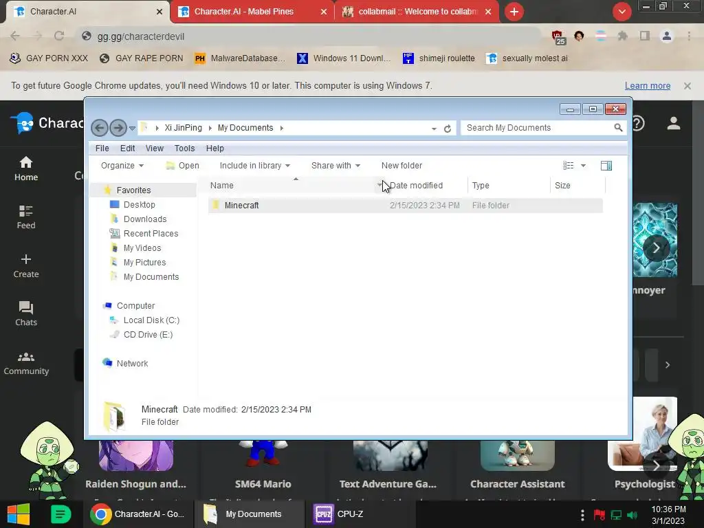Open Desktop in the navigation pane
Viewport: 704px width, 528px height.
click(x=139, y=205)
